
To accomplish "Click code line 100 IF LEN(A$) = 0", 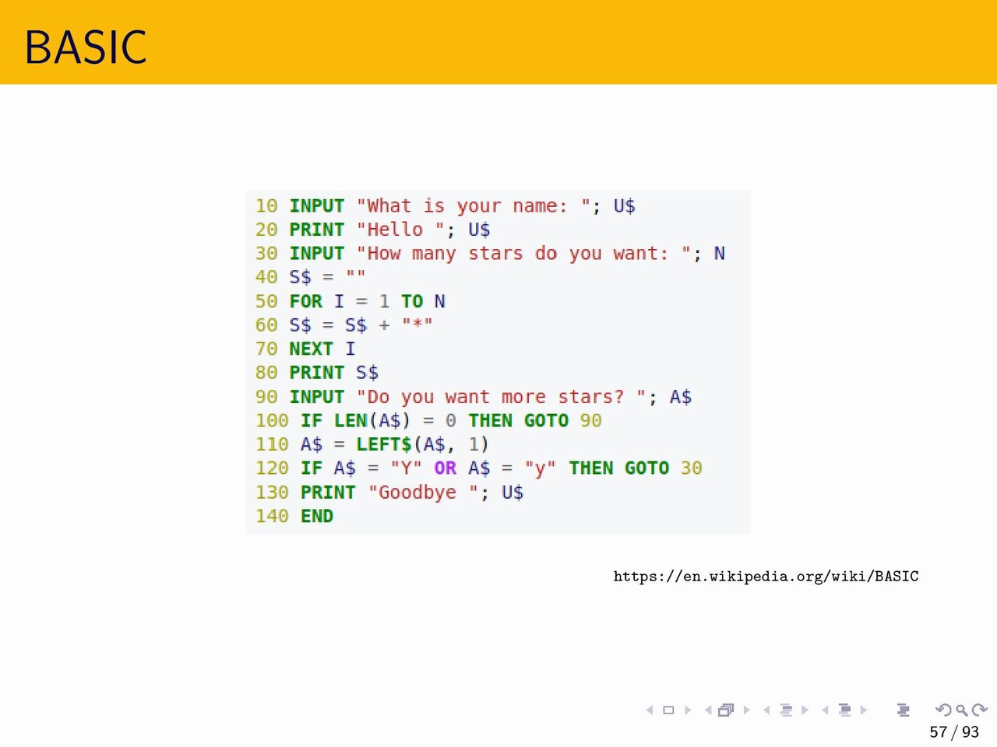I will (x=428, y=421).
